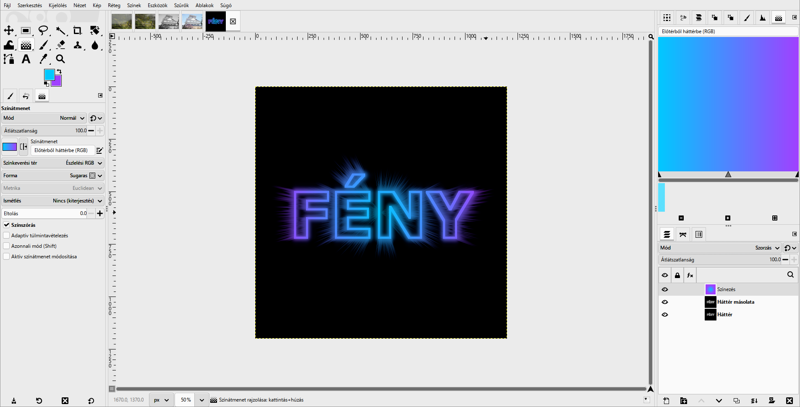Click the foreground cyan color swatch
800x407 pixels.
(49, 74)
